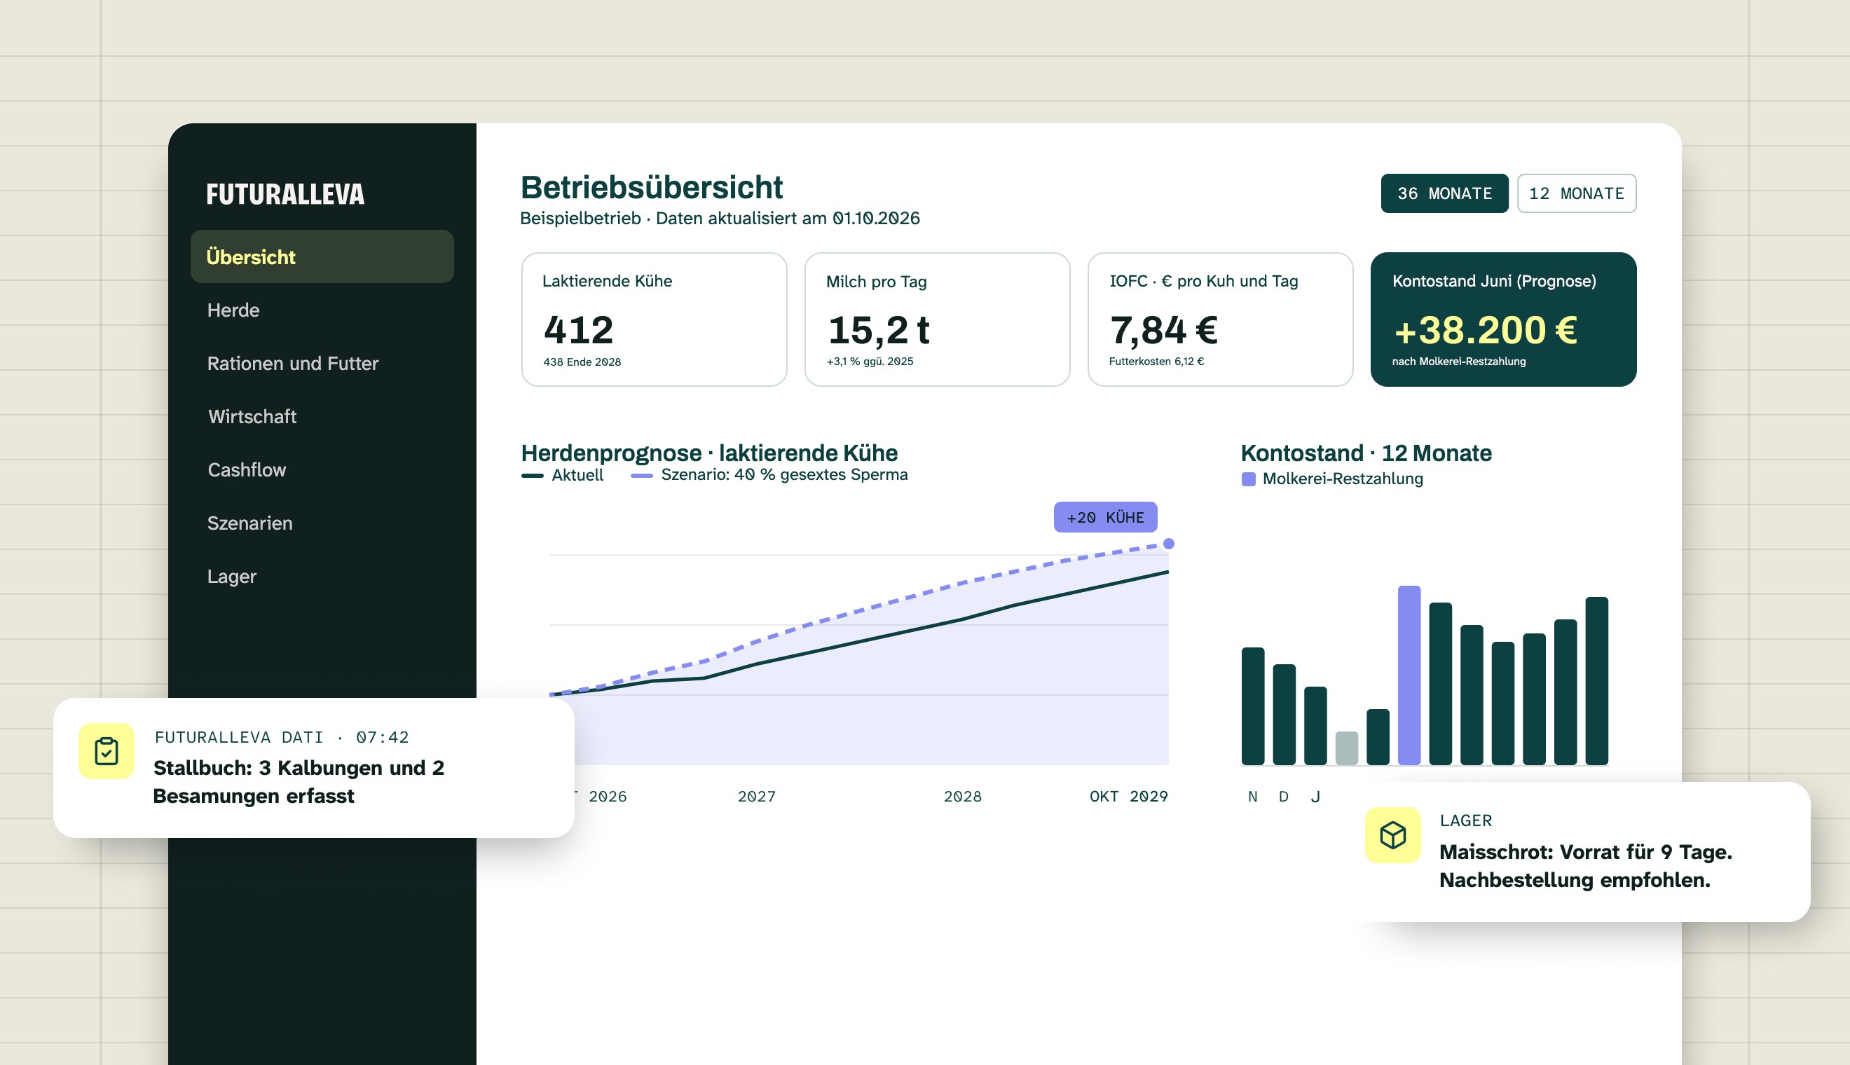Click the 'Futterkosten 6,12 €' subtext

click(1156, 362)
